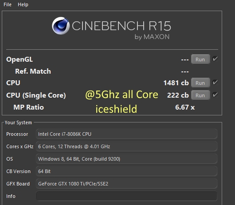Click the Processor field showing i7-8086K

point(126,134)
